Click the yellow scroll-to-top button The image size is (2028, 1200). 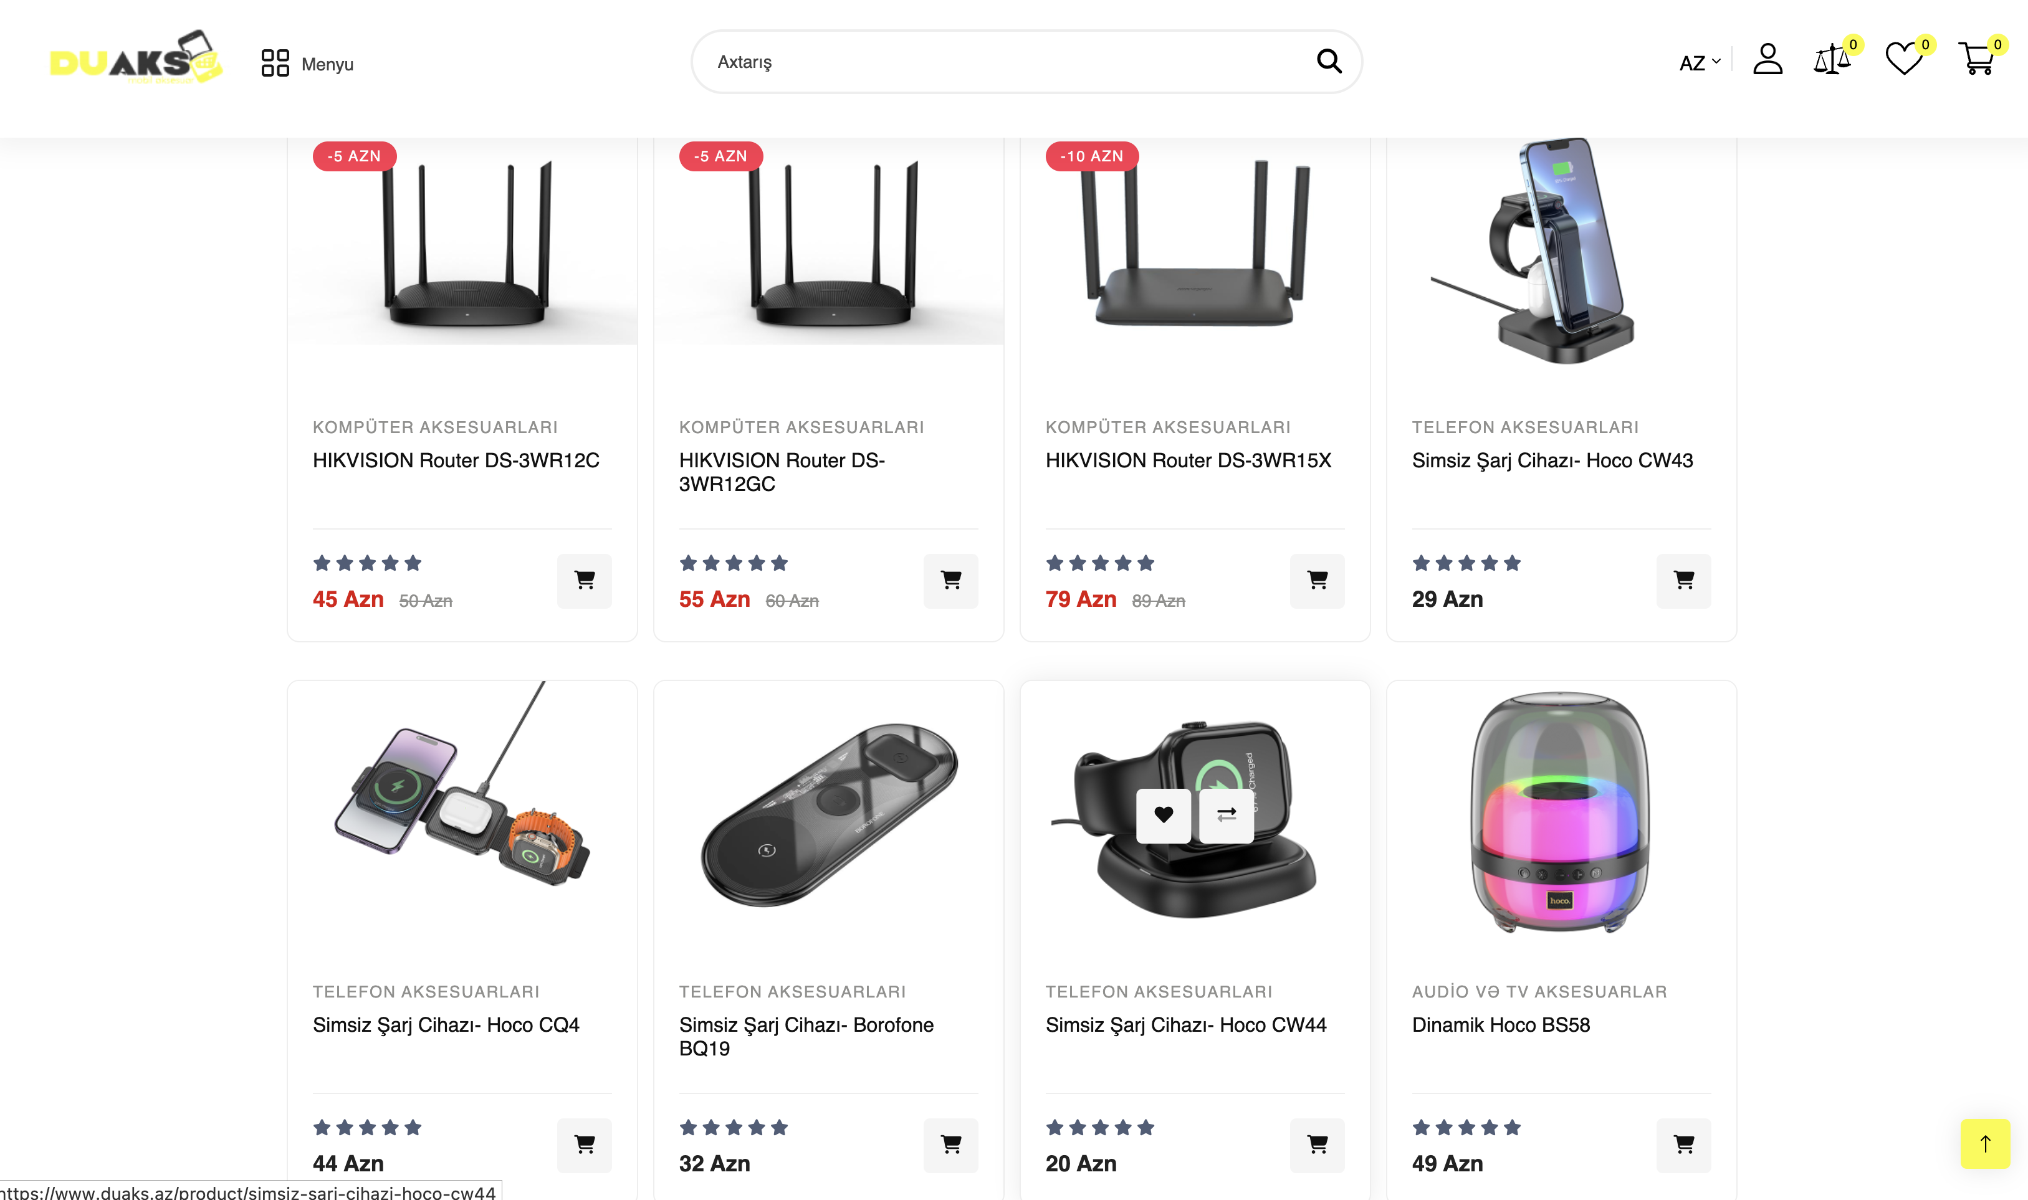point(1984,1143)
